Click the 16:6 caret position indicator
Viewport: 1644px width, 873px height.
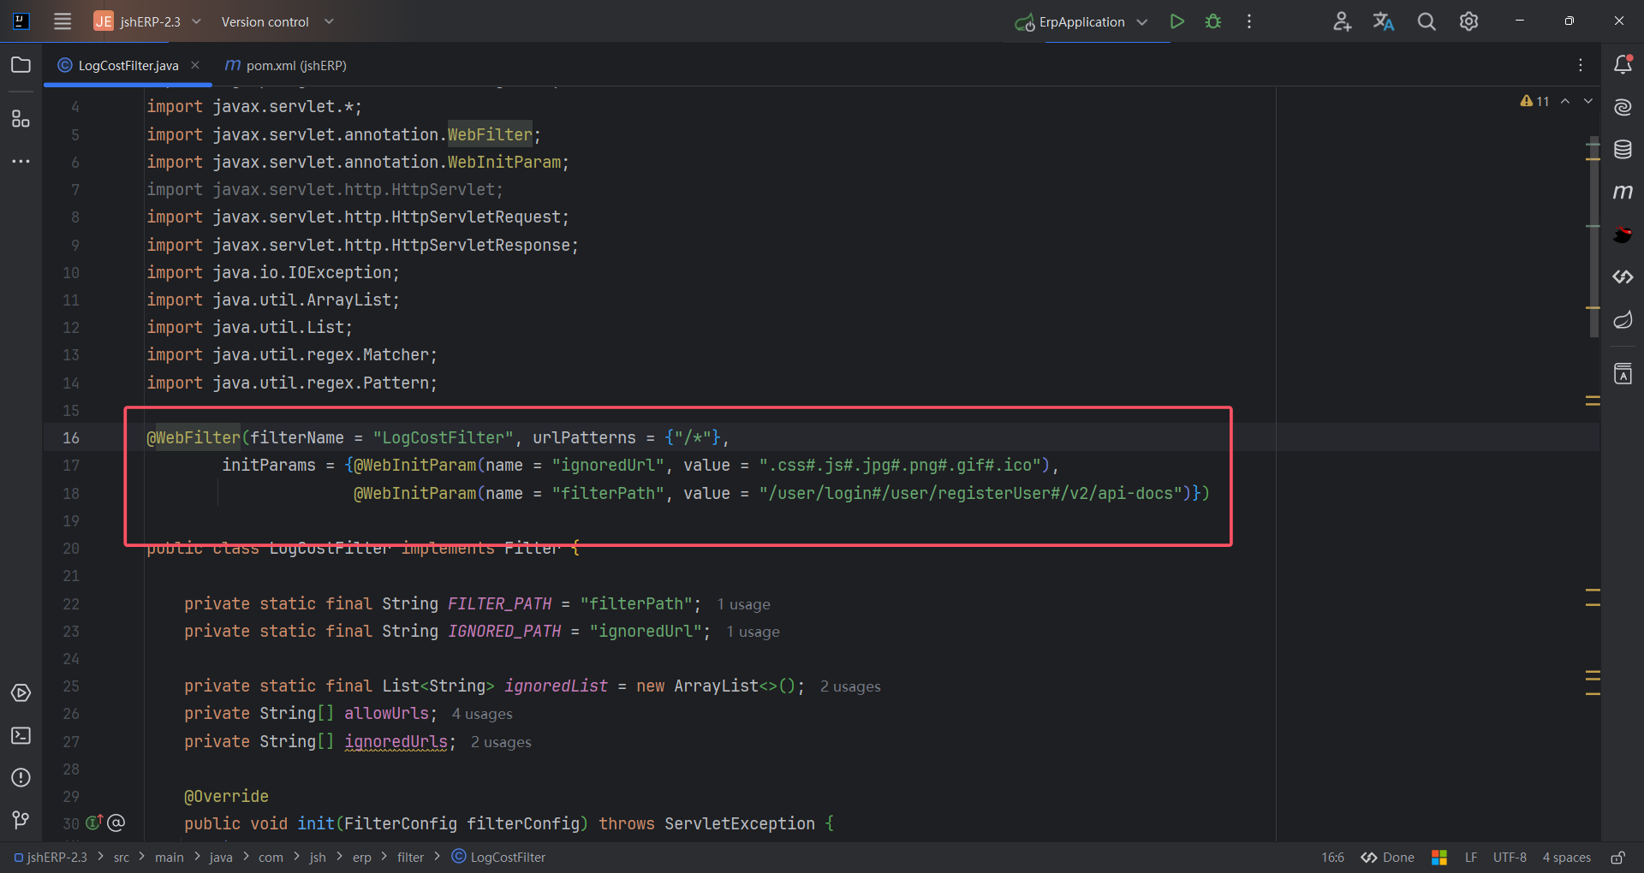click(1332, 857)
